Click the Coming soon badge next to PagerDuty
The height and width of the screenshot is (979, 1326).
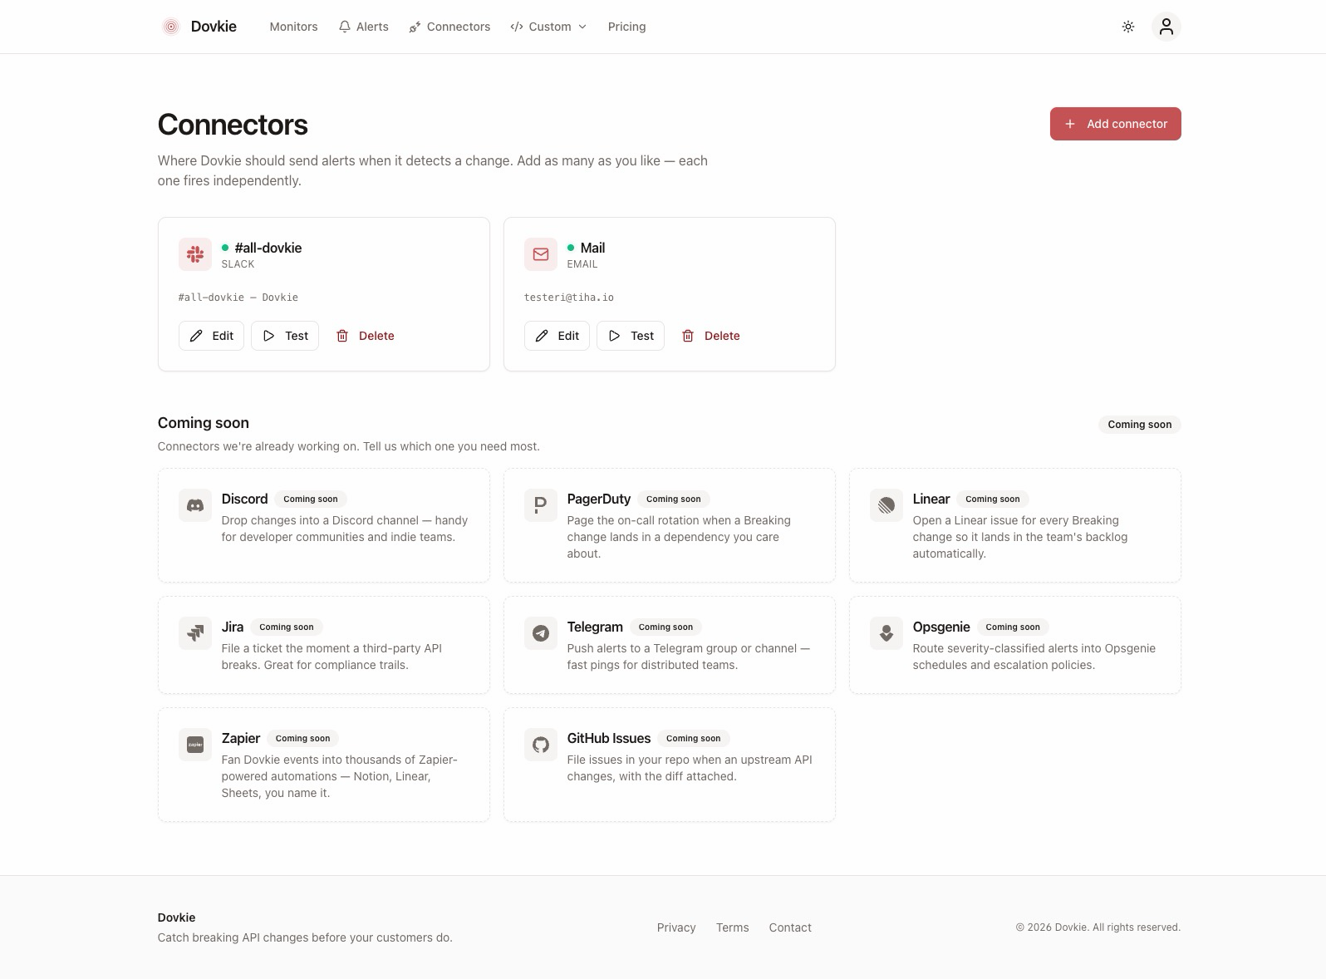pyautogui.click(x=673, y=499)
